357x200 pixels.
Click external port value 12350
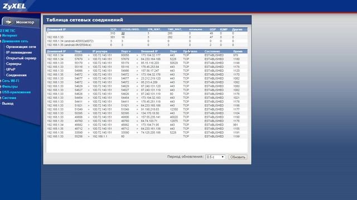tap(173, 109)
